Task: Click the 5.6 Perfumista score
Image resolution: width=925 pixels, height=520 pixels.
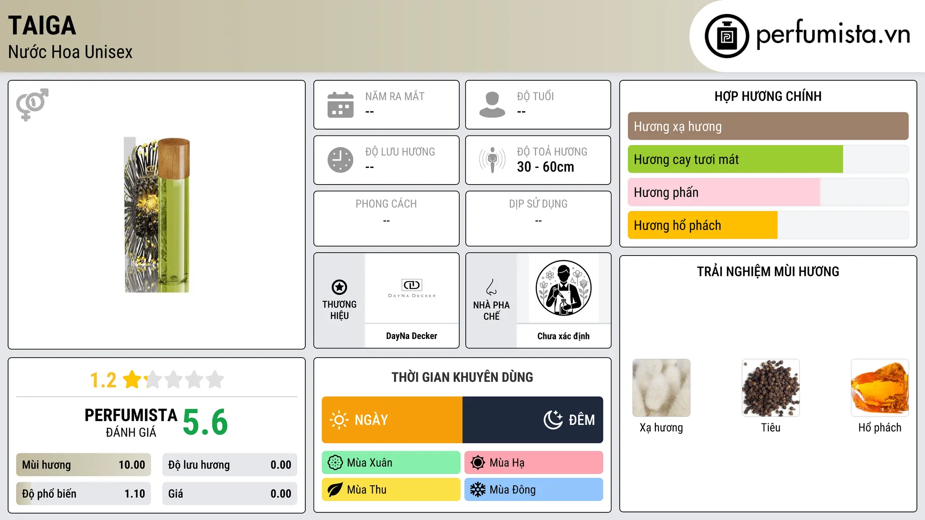Action: tap(206, 422)
